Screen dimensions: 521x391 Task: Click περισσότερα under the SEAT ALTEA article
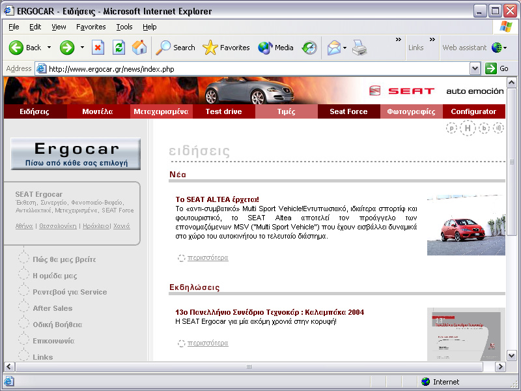pyautogui.click(x=208, y=257)
